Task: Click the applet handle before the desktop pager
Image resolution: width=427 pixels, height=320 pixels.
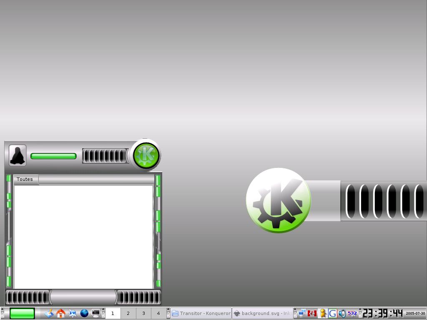Action: click(x=103, y=313)
